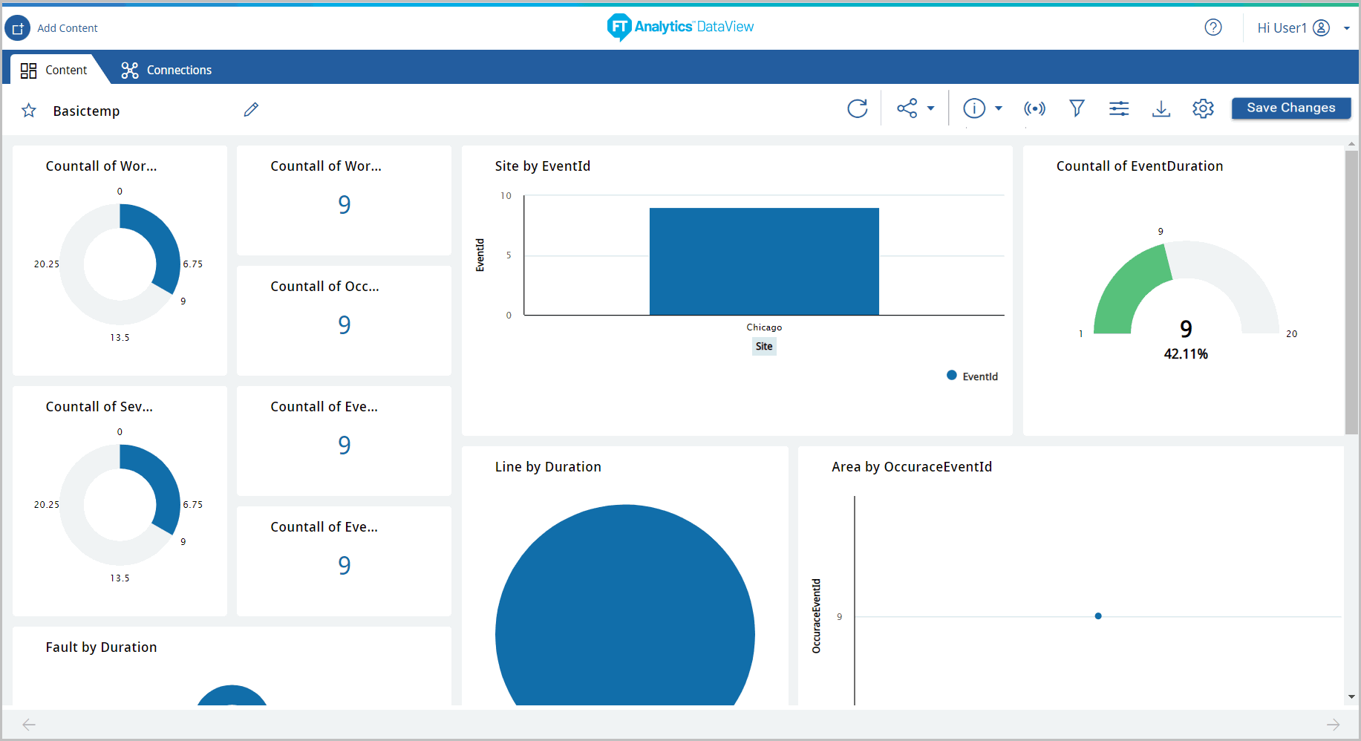Open the info icon in the toolbar
Screen dimensions: 1361x741
974,108
